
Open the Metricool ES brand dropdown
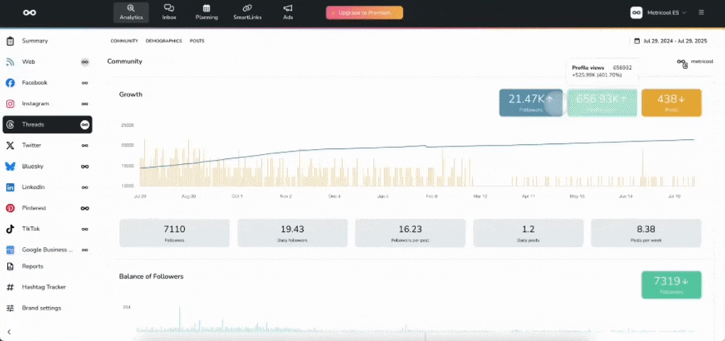[x=658, y=12]
